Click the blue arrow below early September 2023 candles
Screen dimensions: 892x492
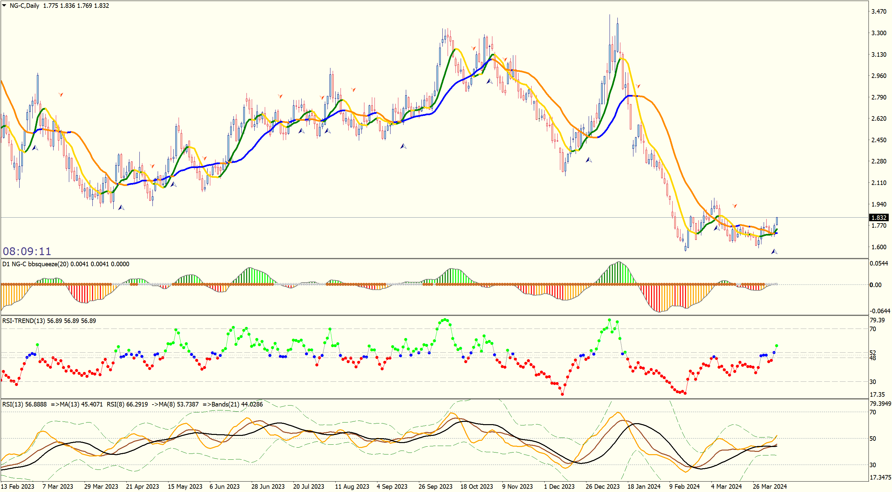coord(404,146)
